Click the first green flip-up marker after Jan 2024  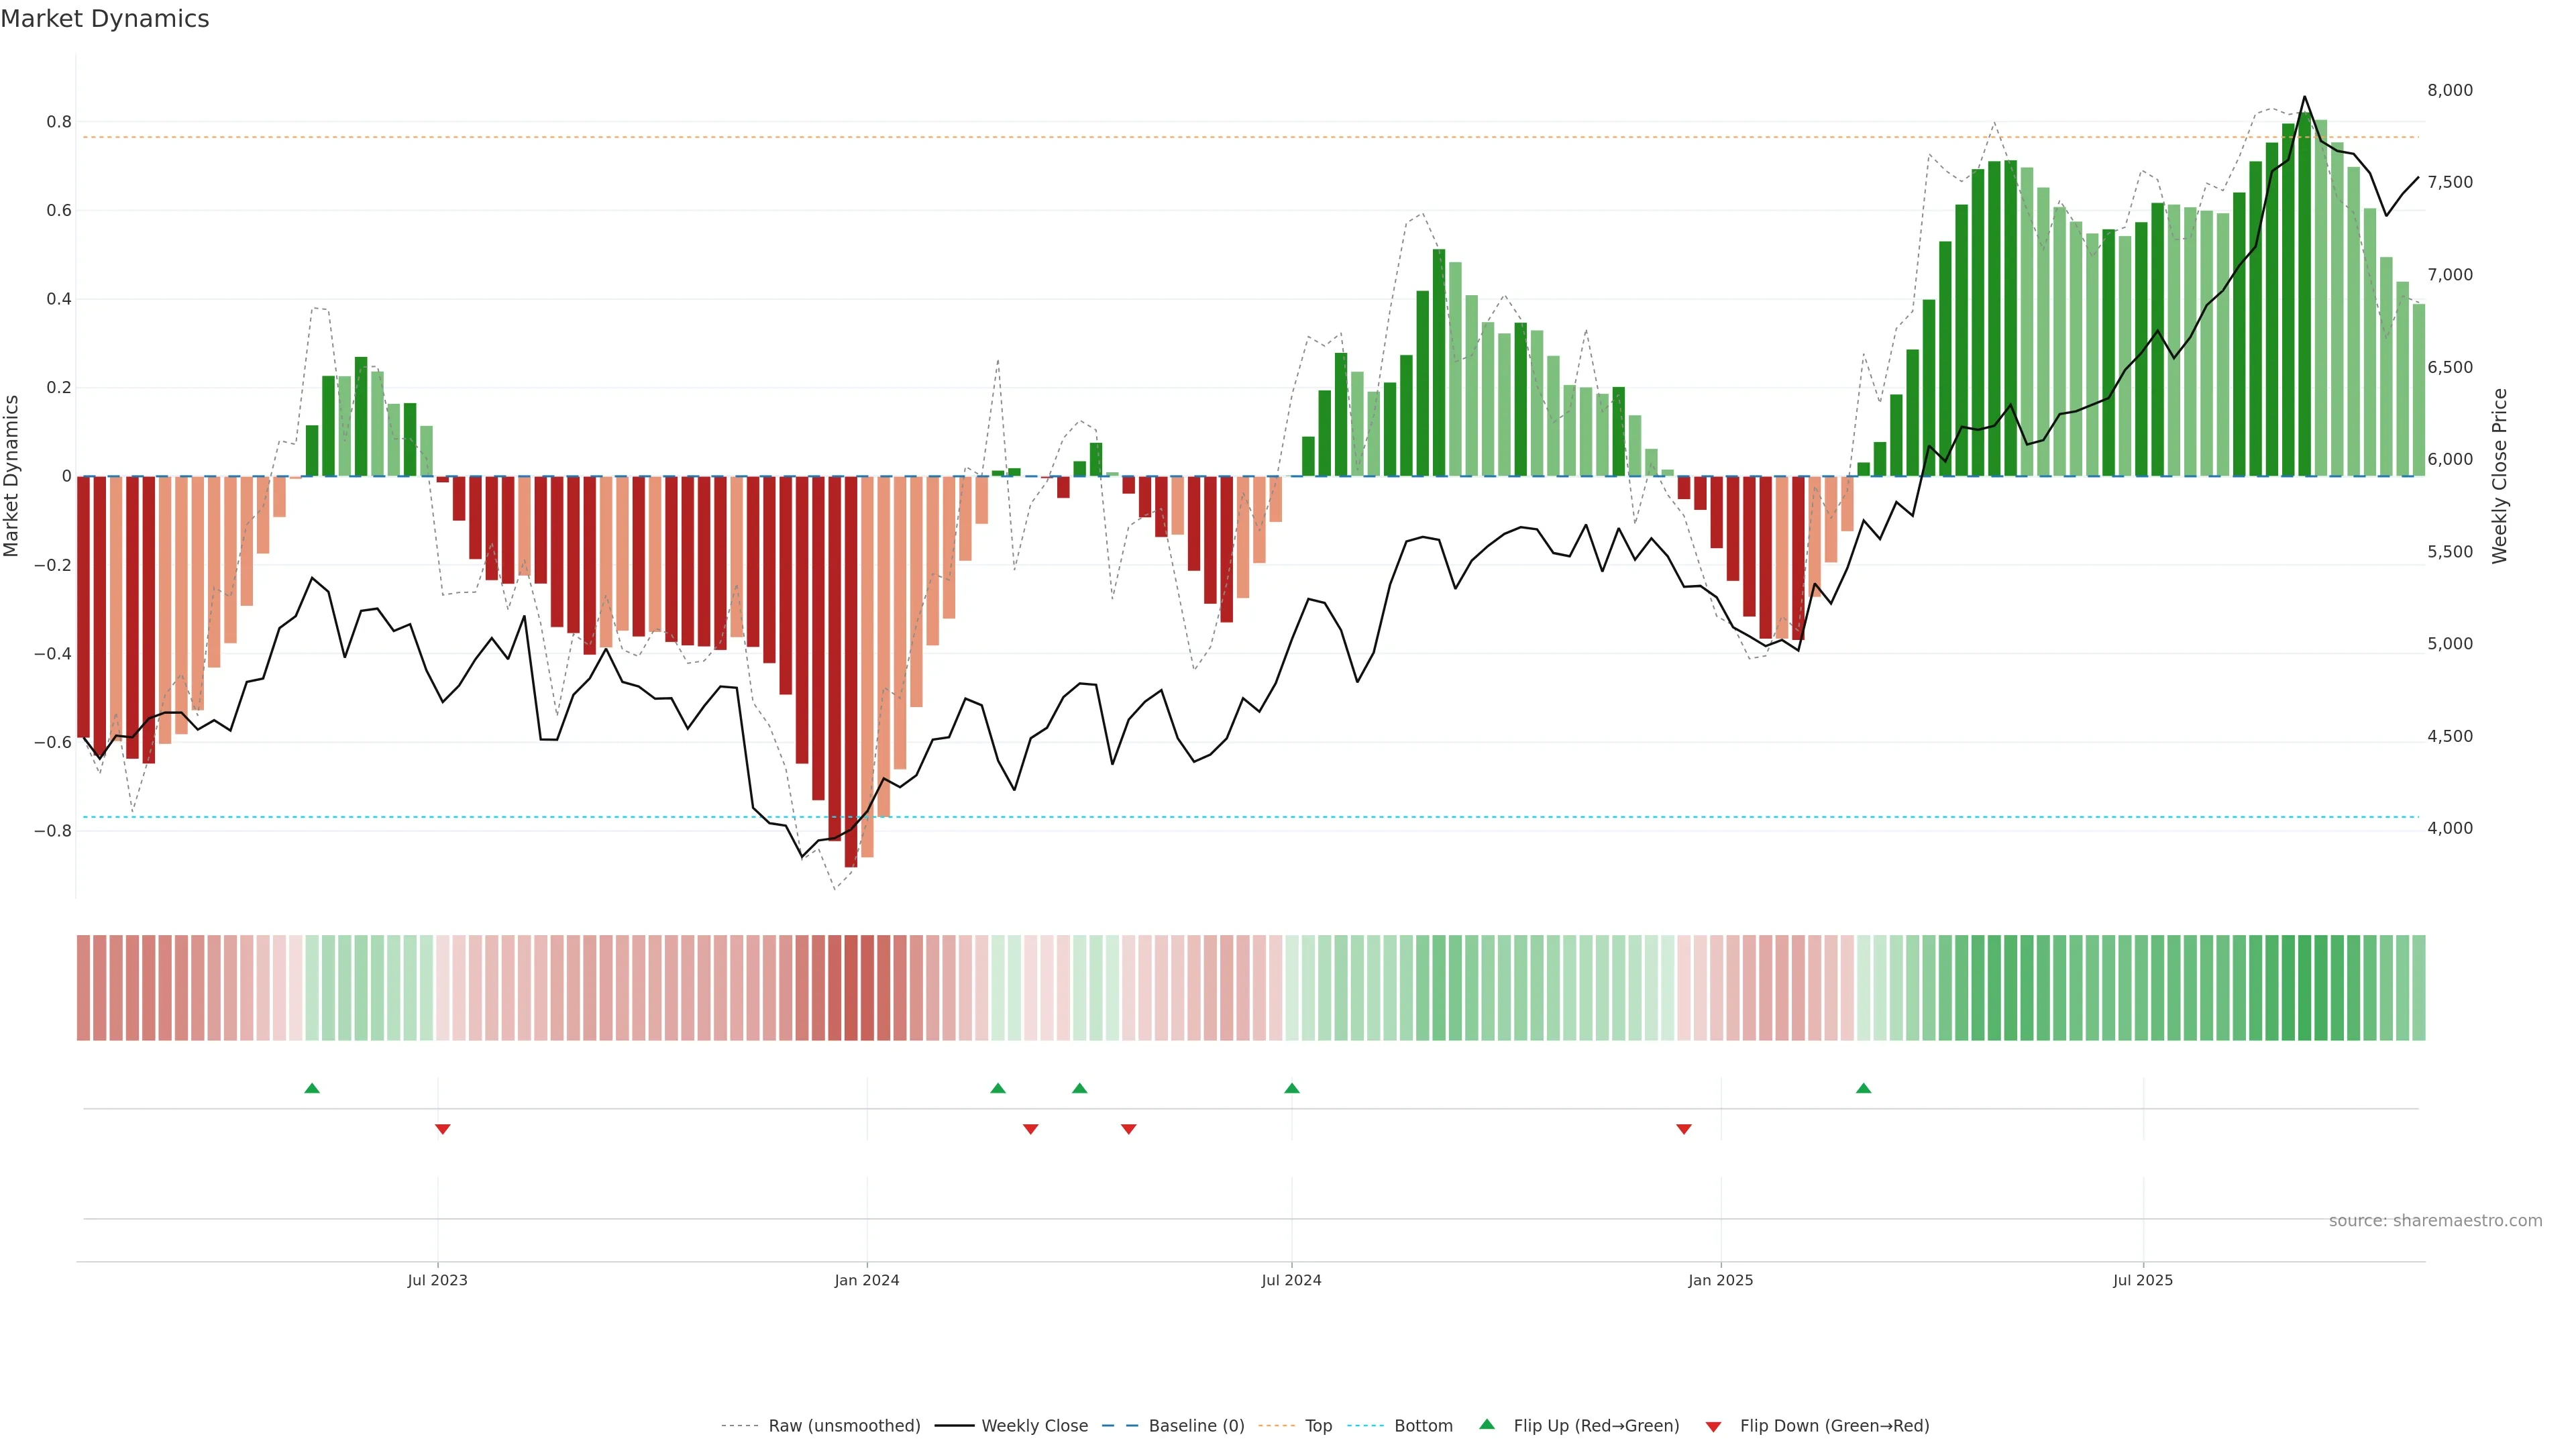(998, 1088)
